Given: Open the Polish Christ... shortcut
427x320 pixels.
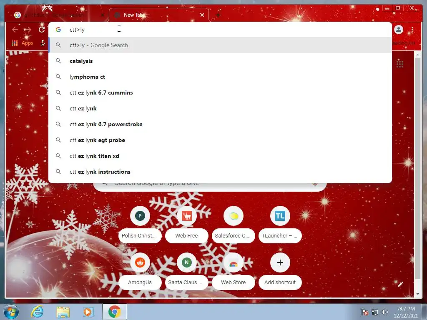Looking at the screenshot, I should [140, 225].
